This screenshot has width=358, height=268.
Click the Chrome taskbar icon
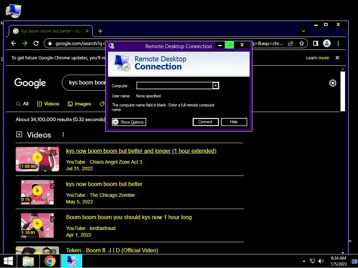coord(50,261)
